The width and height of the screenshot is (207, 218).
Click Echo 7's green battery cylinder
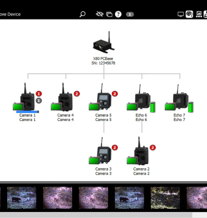tap(191, 107)
